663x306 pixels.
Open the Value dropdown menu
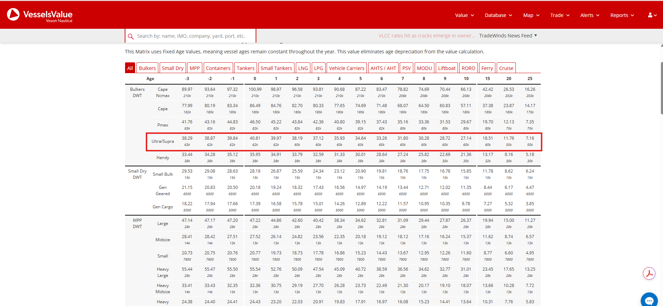pos(465,15)
